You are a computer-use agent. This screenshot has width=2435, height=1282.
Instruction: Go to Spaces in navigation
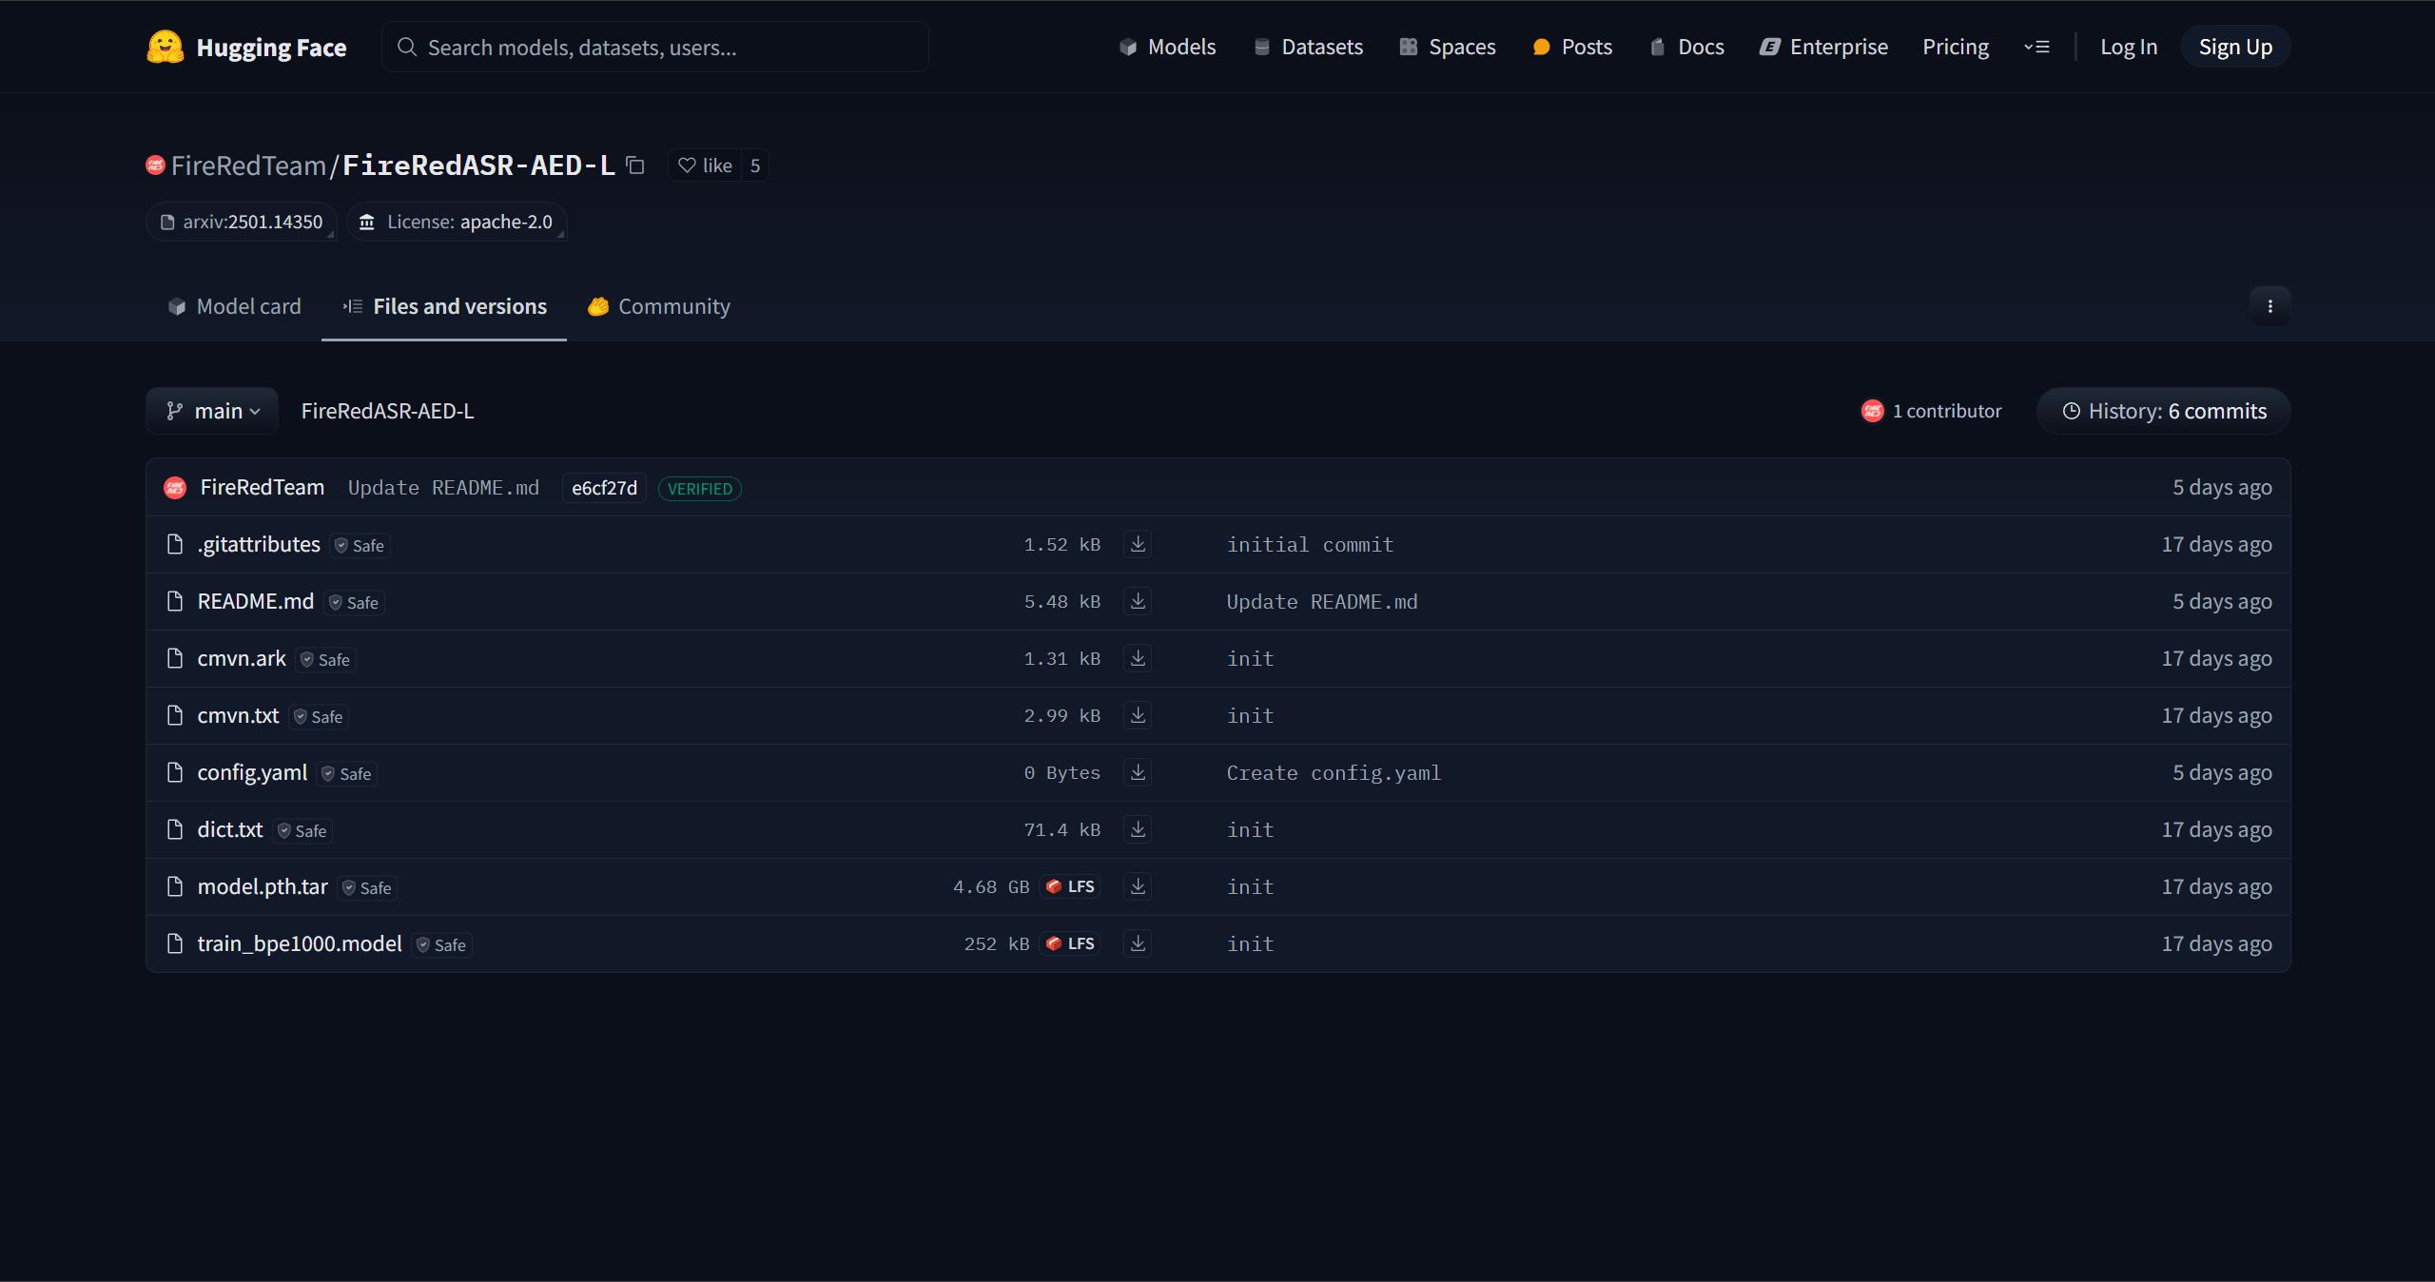coord(1448,47)
